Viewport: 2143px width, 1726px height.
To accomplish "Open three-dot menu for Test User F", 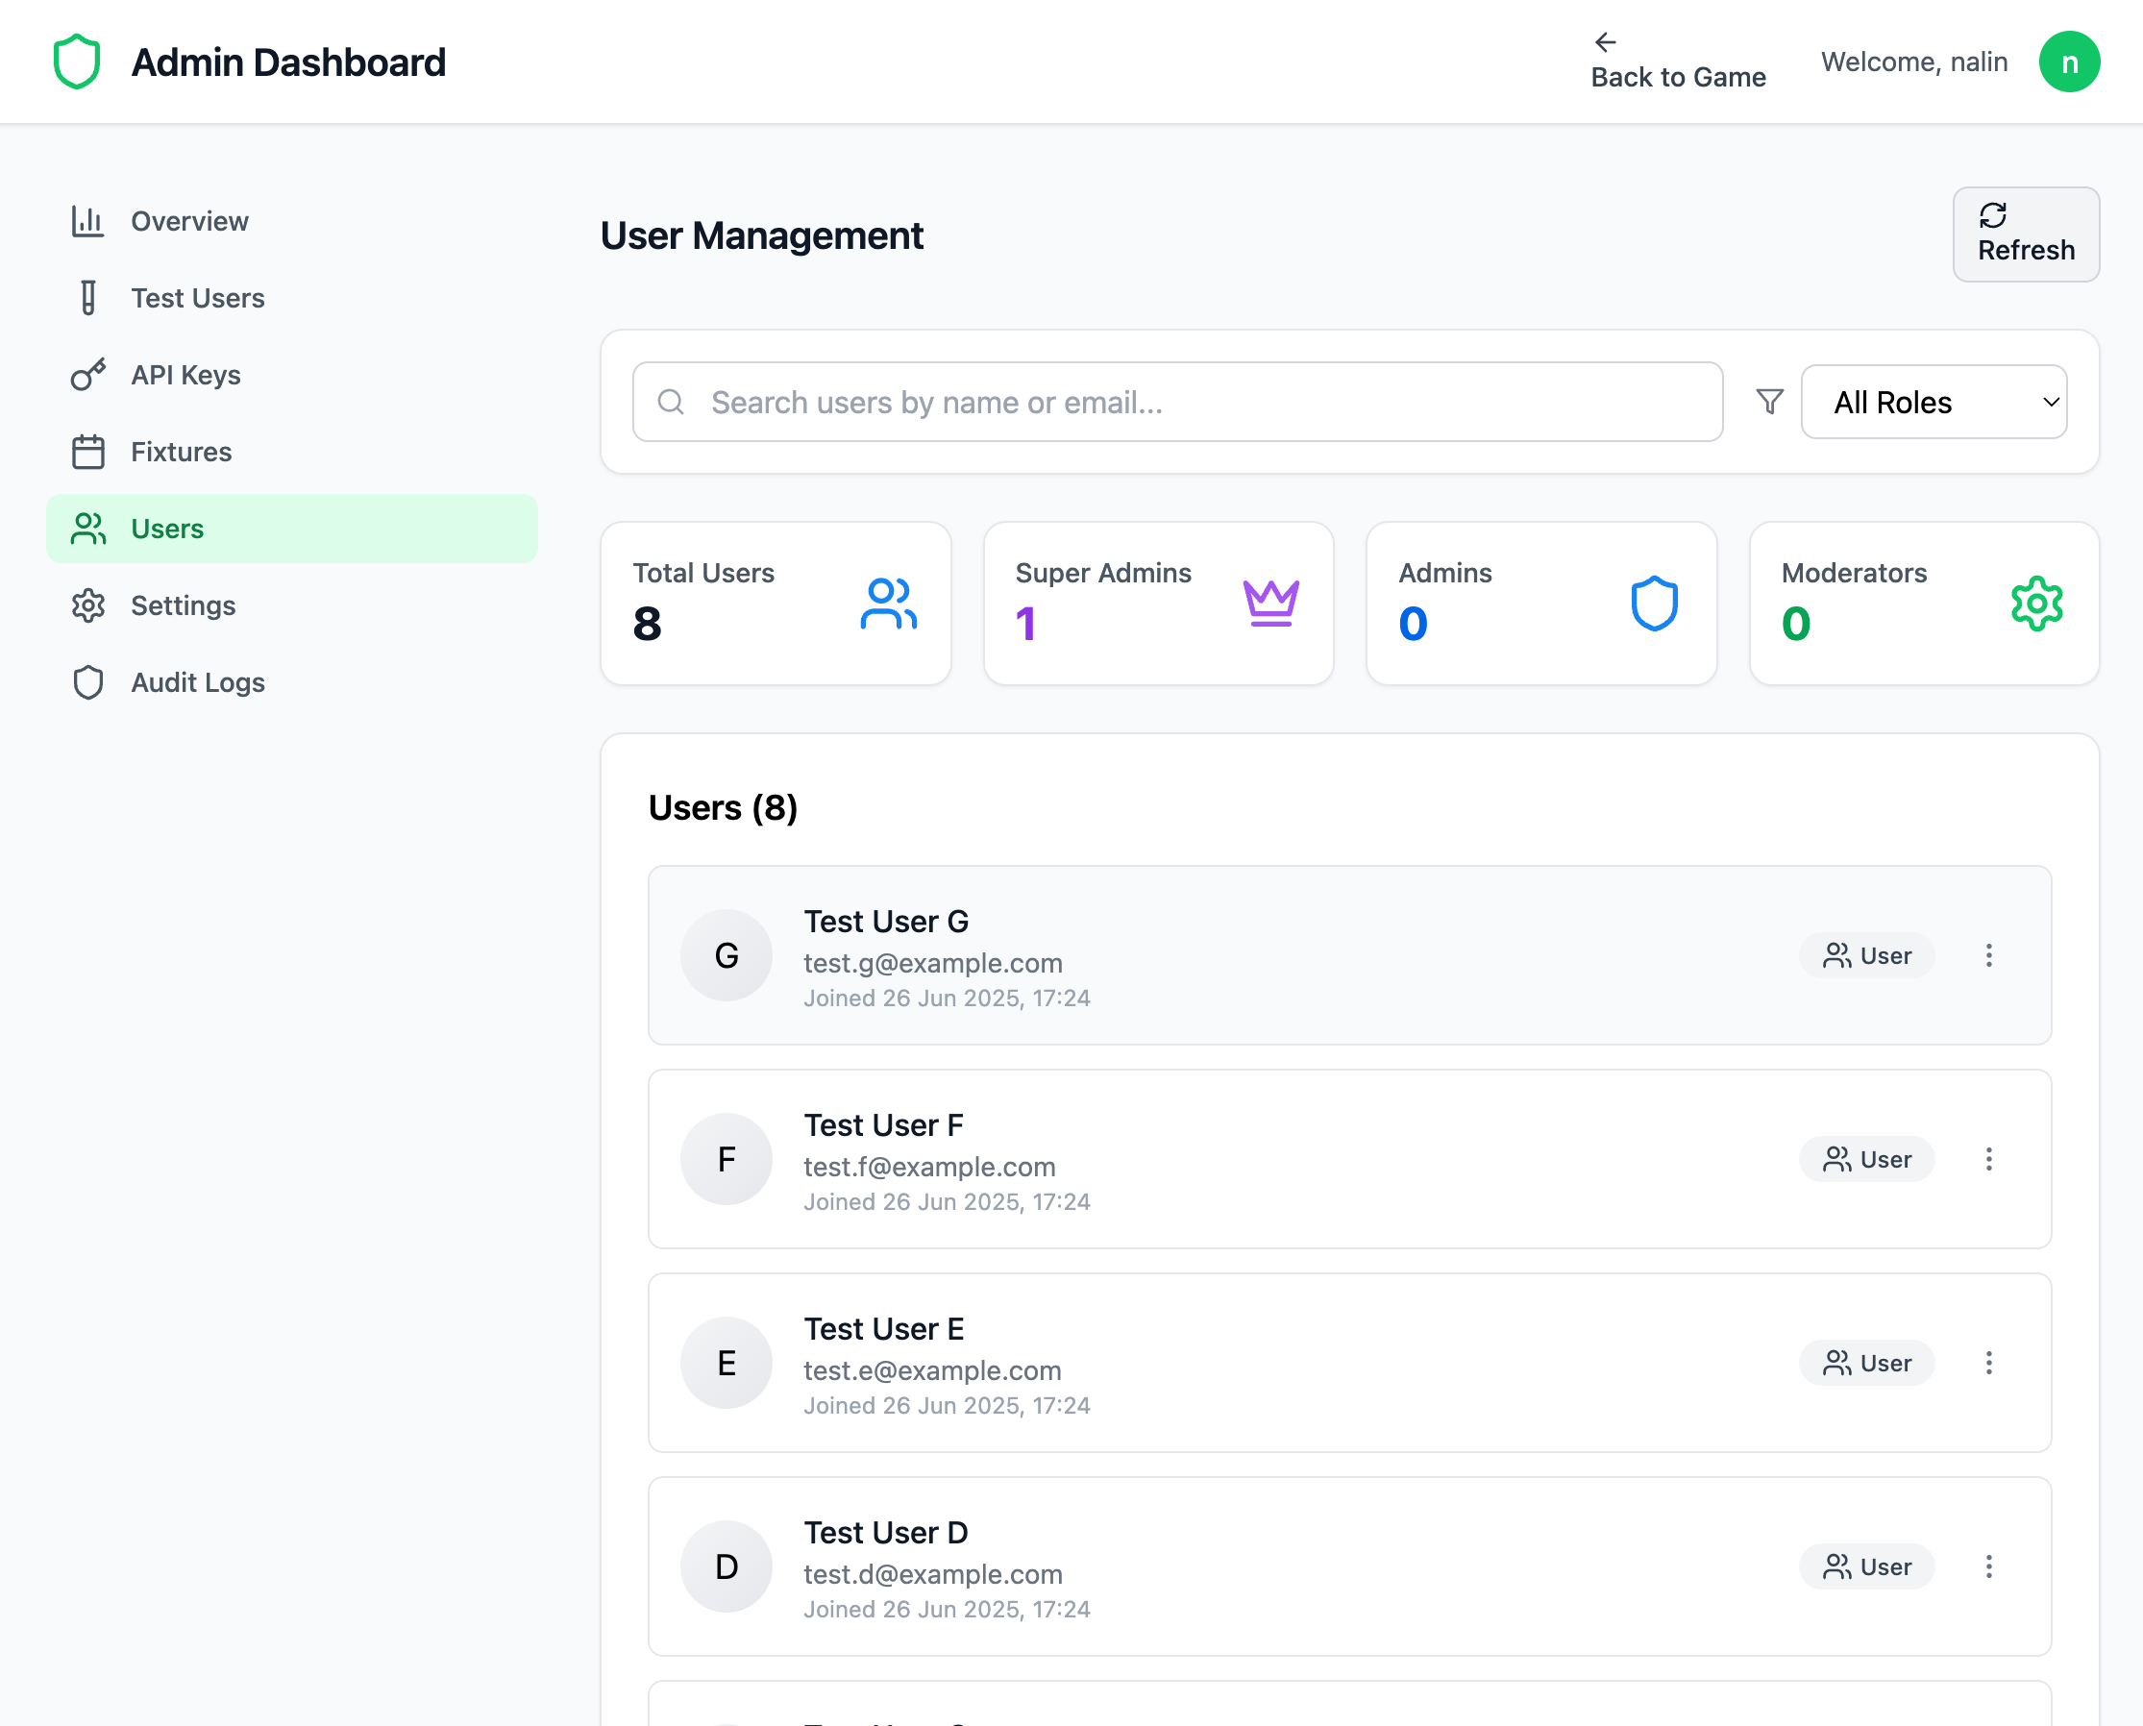I will tap(1988, 1159).
